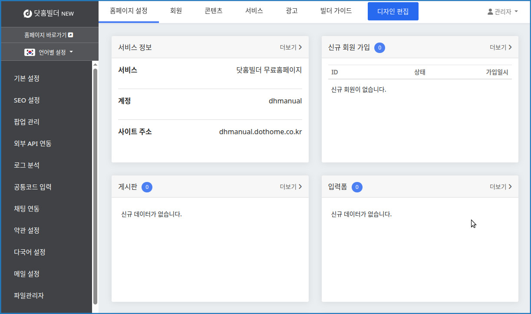Viewport: 531px width, 314px height.
Task: Open 더보기 for 신규 회원 가입 panel
Action: 501,47
